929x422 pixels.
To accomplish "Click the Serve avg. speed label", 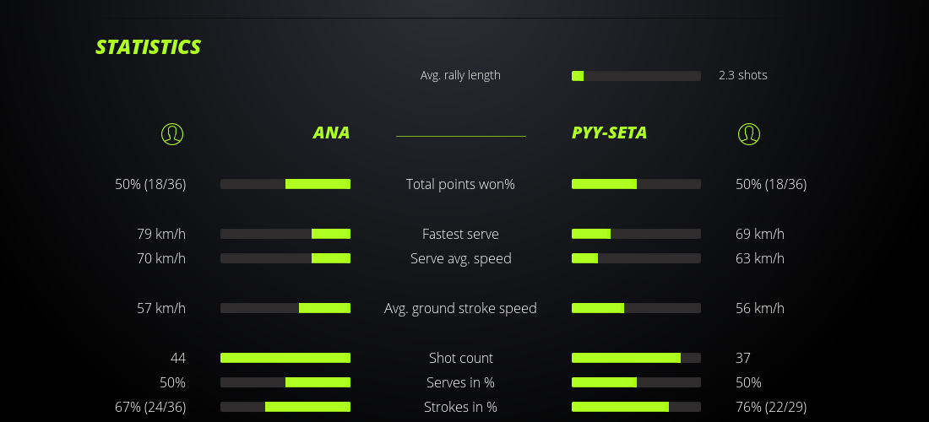I will (x=460, y=258).
